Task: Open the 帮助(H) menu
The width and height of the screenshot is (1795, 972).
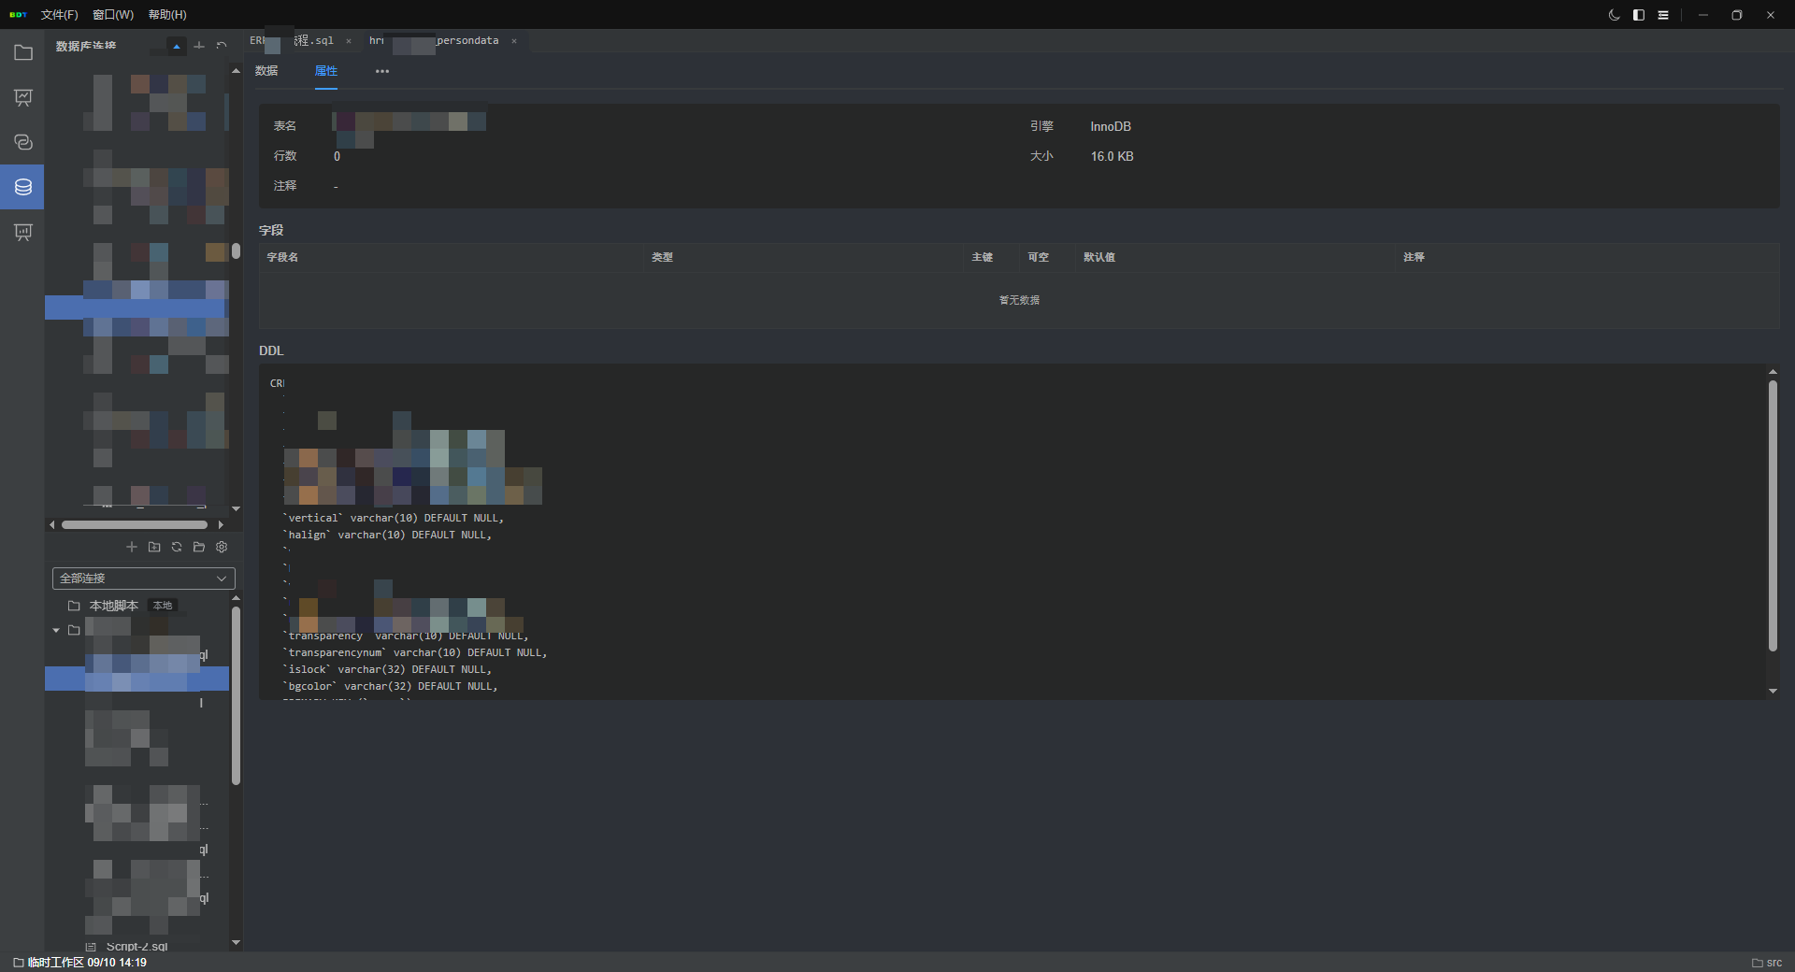Action: (167, 15)
